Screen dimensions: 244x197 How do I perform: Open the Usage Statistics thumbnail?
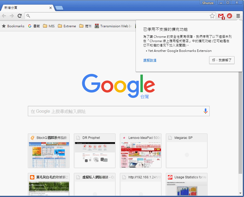[x=187, y=184]
